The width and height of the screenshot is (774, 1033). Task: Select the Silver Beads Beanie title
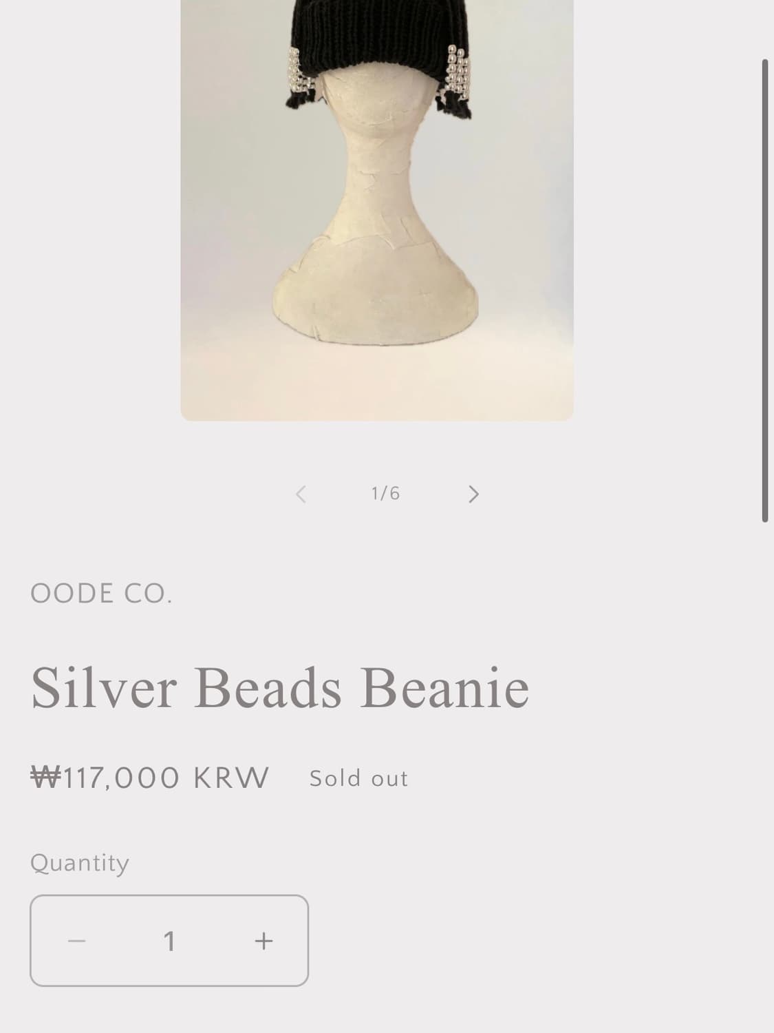[x=280, y=688]
